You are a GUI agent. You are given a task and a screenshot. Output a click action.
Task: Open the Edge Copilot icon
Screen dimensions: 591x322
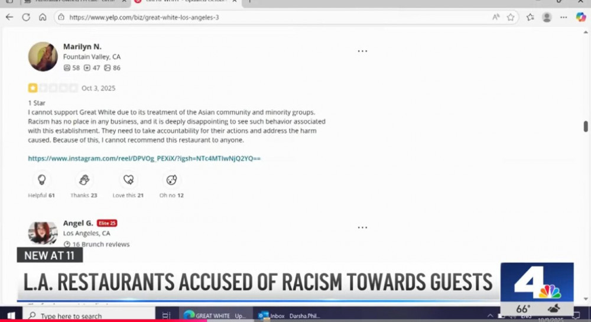pyautogui.click(x=580, y=17)
